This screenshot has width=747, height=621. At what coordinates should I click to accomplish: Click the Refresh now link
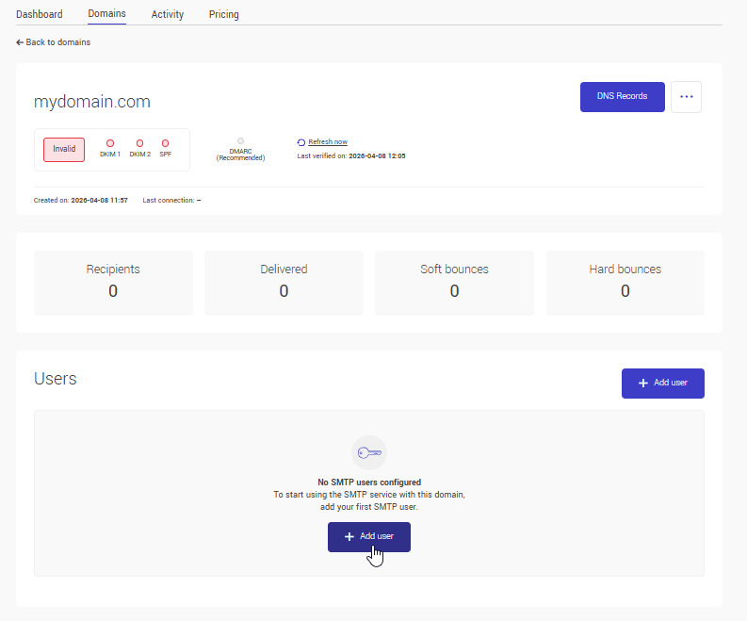tap(328, 142)
